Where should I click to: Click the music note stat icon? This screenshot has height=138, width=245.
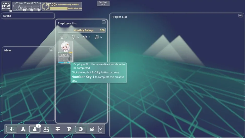click(96, 37)
